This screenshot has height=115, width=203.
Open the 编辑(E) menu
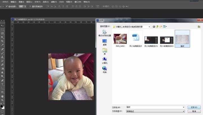13,2
